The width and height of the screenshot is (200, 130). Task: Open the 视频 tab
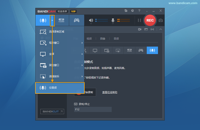click(x=89, y=39)
